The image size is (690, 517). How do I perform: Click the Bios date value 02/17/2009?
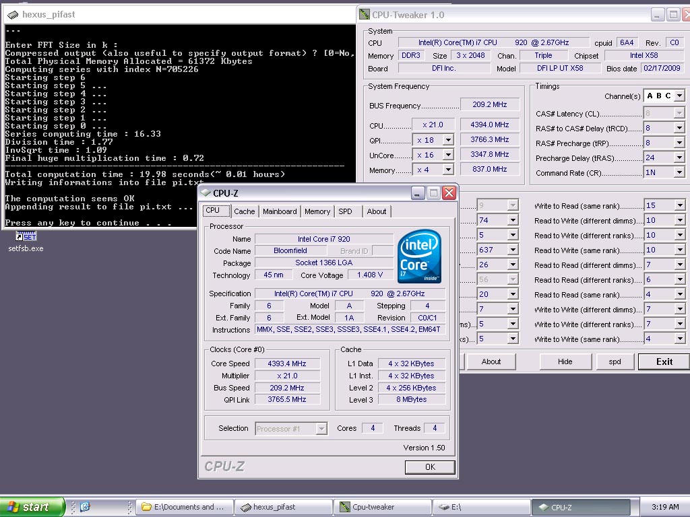662,68
